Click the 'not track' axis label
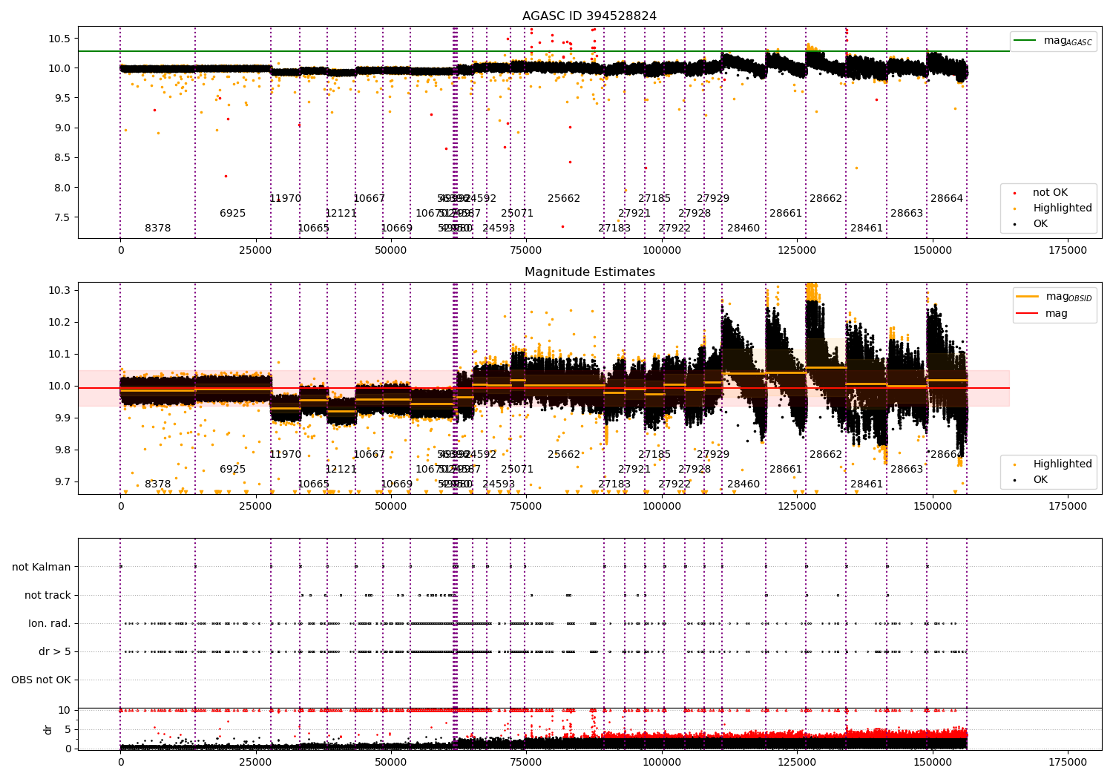The image size is (1113, 779). coord(47,596)
